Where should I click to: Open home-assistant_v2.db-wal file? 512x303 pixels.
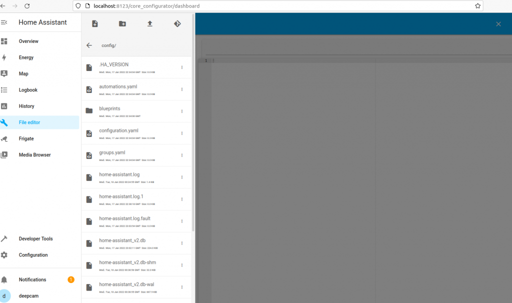tap(136, 287)
